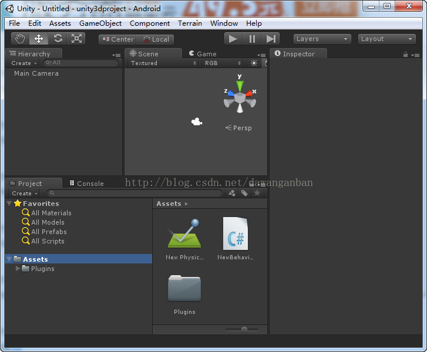Switch to the Game tab
Viewport: 427px width, 352px height.
tap(203, 54)
